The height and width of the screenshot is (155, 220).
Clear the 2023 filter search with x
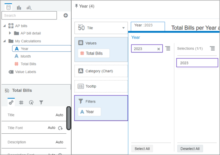(159, 49)
